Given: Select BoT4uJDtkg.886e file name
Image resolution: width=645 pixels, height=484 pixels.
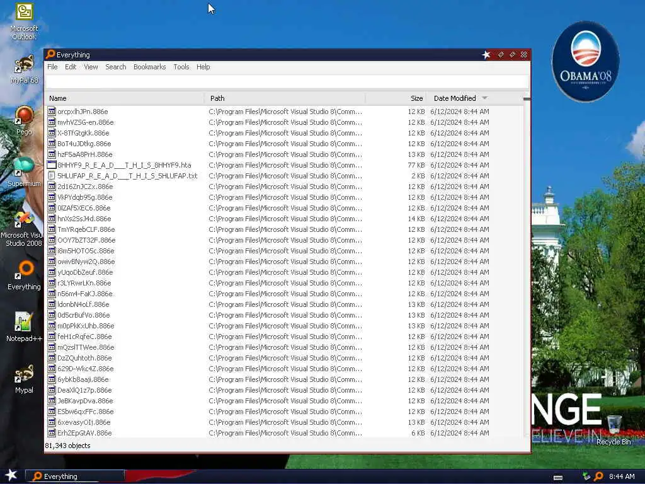Looking at the screenshot, I should click(x=84, y=143).
